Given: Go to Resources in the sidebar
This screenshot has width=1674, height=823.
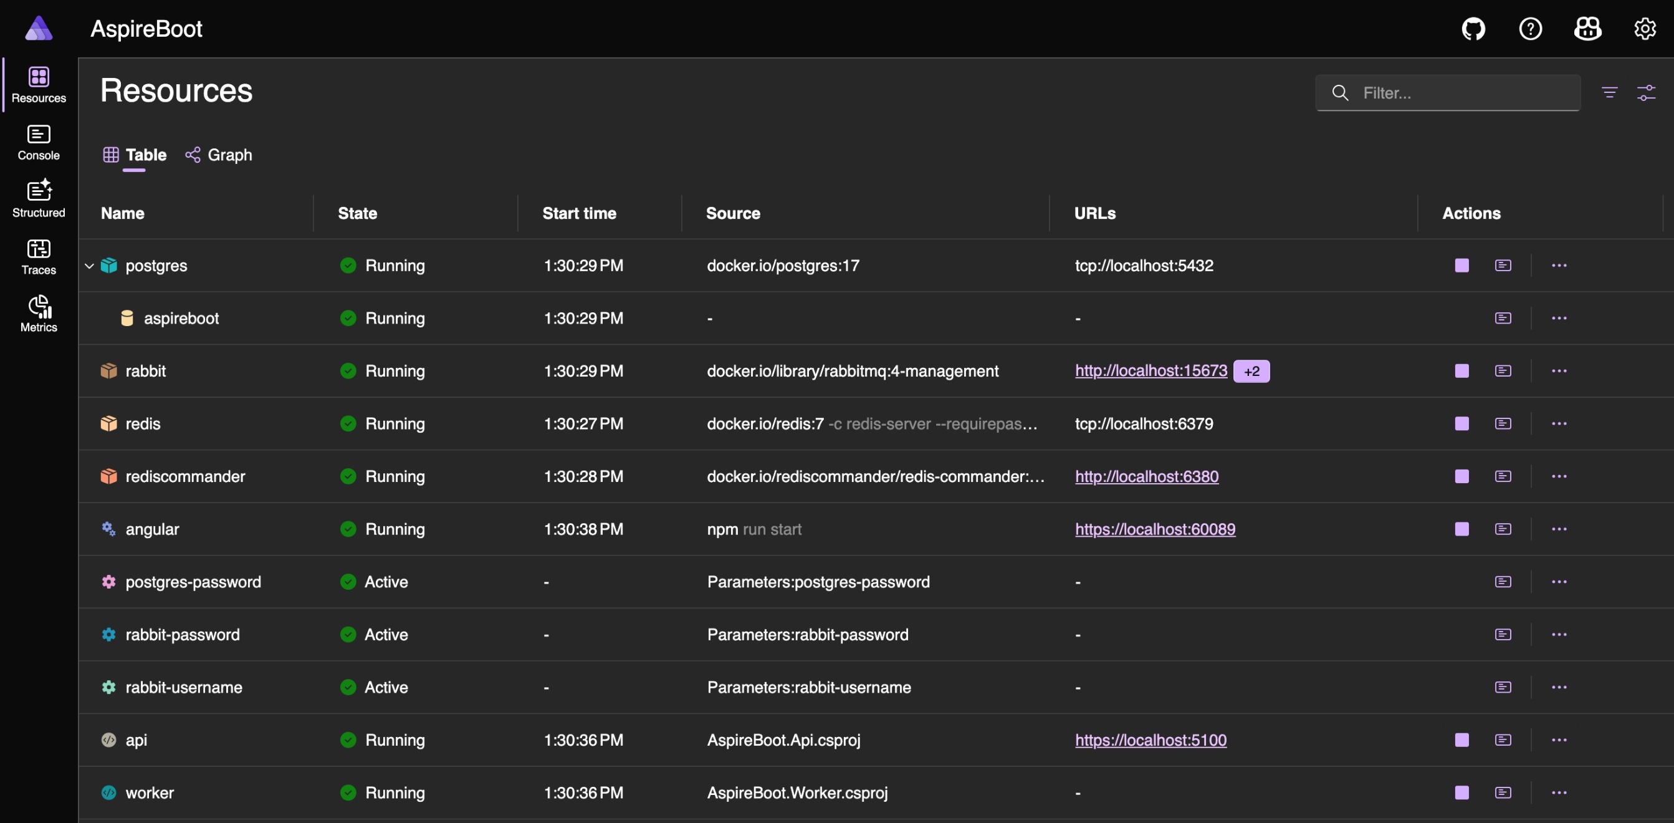Looking at the screenshot, I should coord(39,85).
